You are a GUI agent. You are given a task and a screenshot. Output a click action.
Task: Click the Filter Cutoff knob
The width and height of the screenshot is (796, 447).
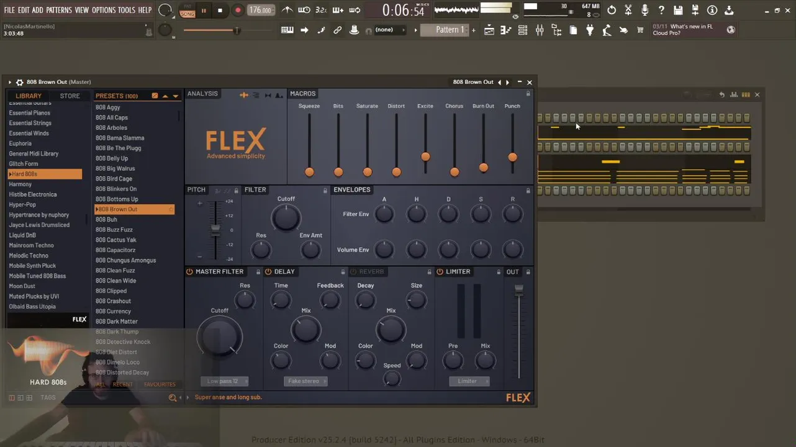pos(286,219)
